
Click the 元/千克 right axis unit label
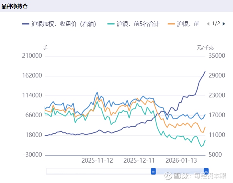point(205,47)
